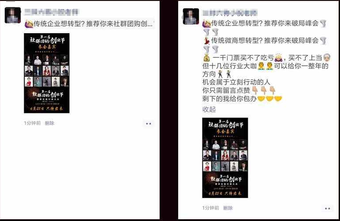Click the text 机会属于立刻行动的人

236,82
